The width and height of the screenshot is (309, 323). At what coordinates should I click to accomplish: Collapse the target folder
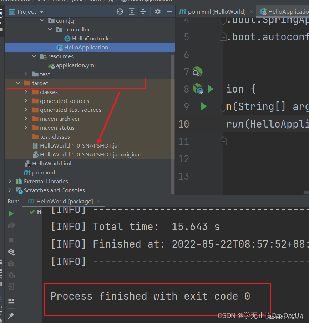pos(18,83)
